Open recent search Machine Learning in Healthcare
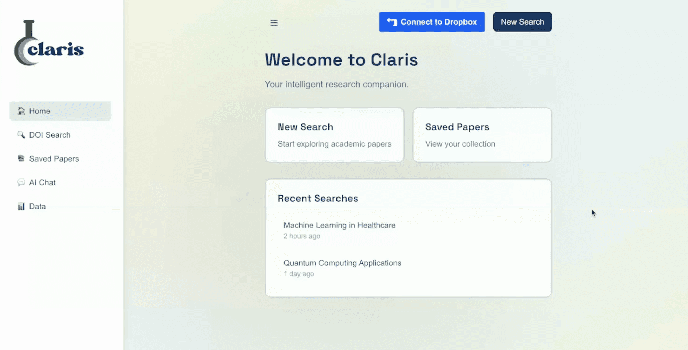Image resolution: width=688 pixels, height=350 pixels. pyautogui.click(x=408, y=230)
